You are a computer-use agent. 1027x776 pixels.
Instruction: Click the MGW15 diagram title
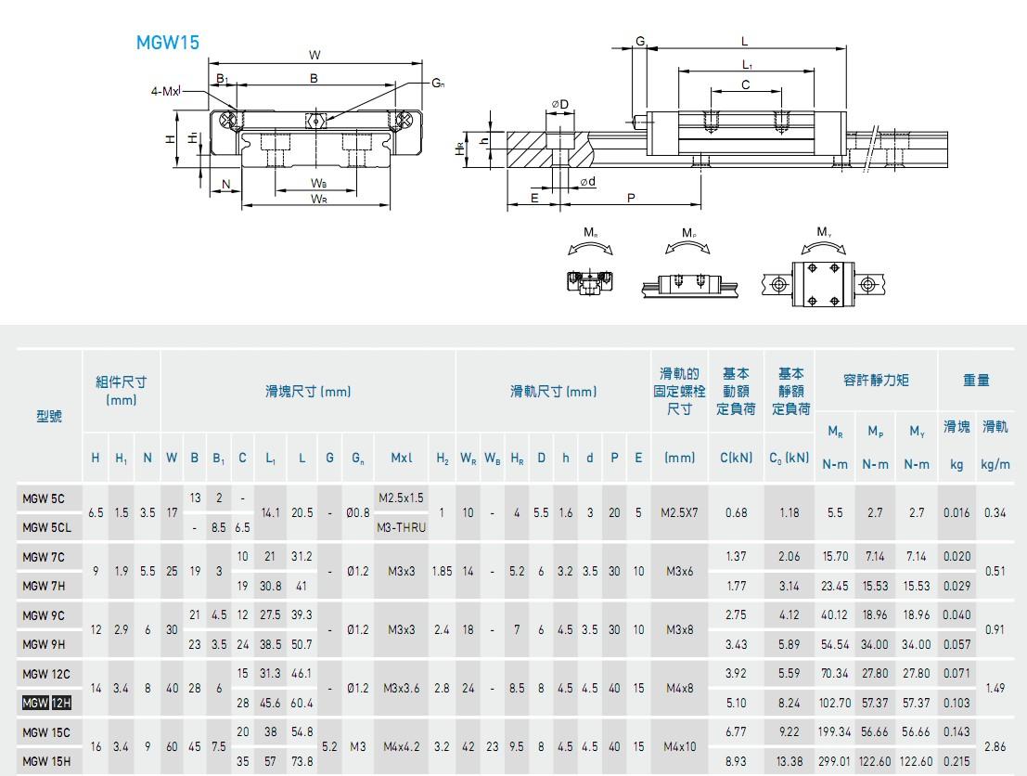pyautogui.click(x=168, y=43)
